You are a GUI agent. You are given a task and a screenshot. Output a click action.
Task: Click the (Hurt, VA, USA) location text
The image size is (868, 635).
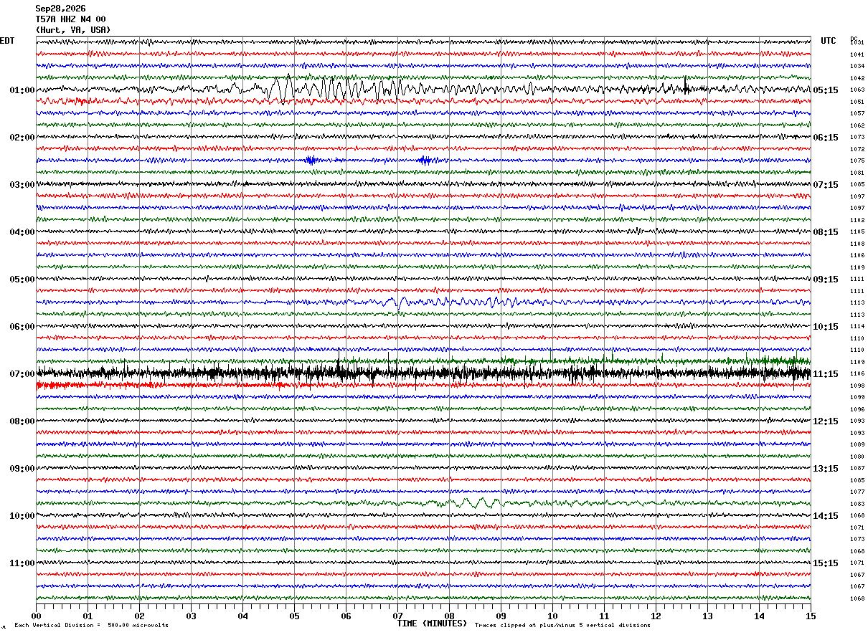[73, 30]
